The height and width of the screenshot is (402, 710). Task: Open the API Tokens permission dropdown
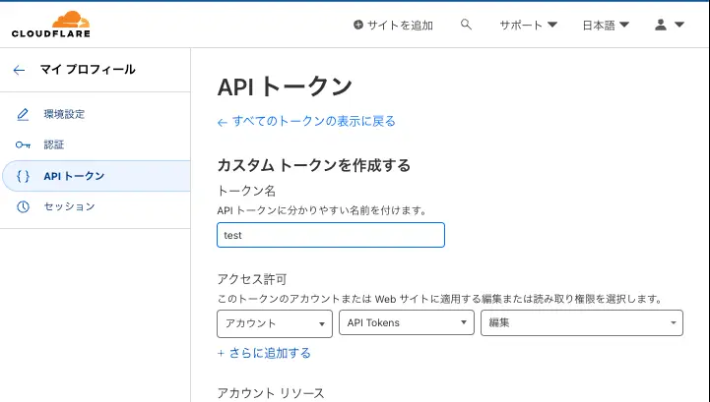pos(406,322)
